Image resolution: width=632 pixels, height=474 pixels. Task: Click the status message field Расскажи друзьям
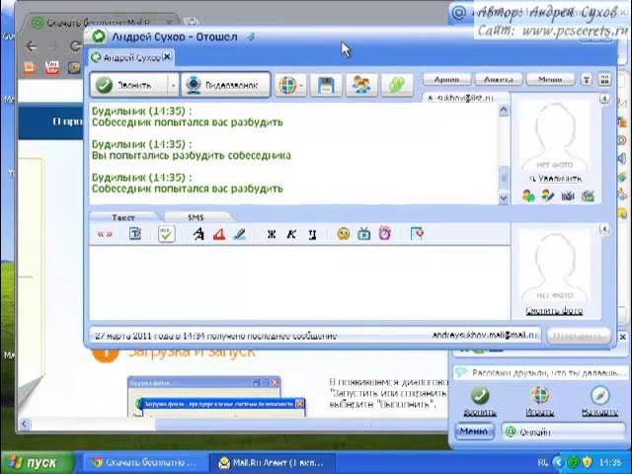point(540,373)
